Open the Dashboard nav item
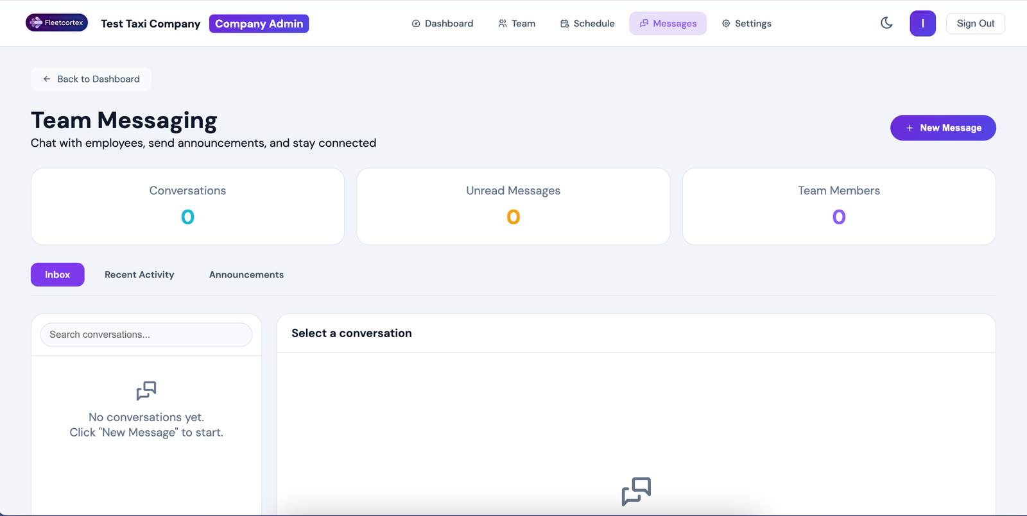 coord(442,24)
